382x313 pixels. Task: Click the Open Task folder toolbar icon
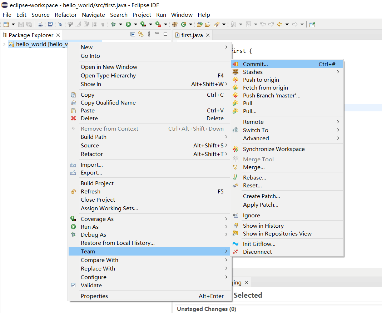(208, 24)
